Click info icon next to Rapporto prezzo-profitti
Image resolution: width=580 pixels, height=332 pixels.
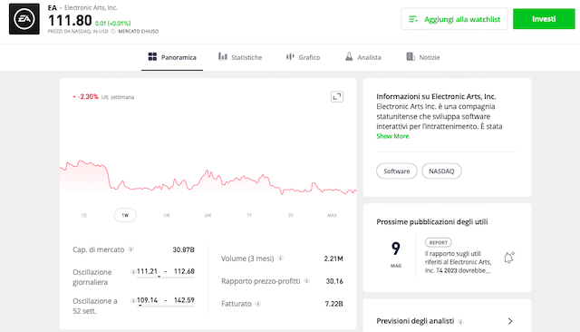coord(306,281)
